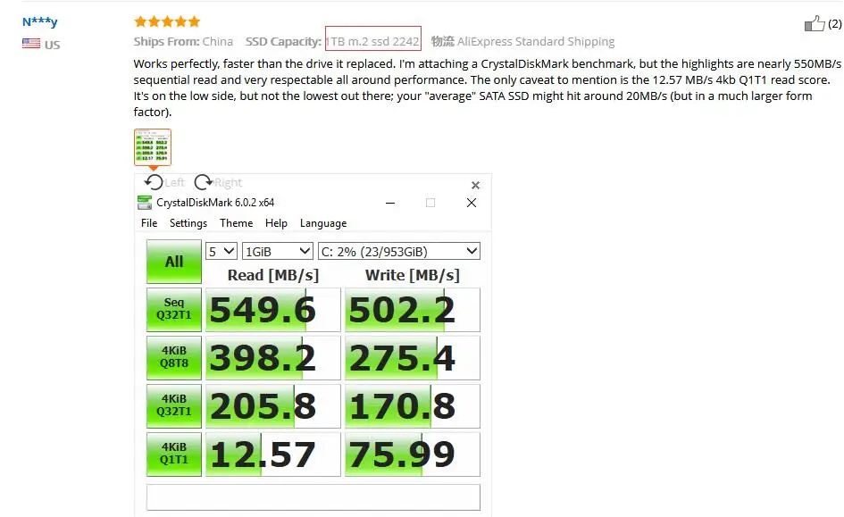This screenshot has width=844, height=517.
Task: Click the 12.57 read result
Action: [x=273, y=454]
